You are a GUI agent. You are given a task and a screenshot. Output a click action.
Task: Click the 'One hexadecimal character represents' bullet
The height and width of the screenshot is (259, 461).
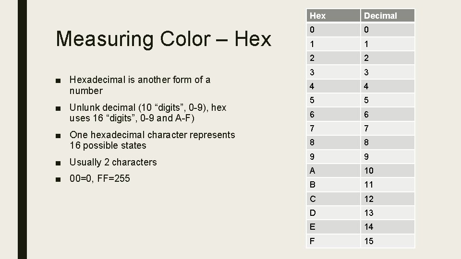152,140
